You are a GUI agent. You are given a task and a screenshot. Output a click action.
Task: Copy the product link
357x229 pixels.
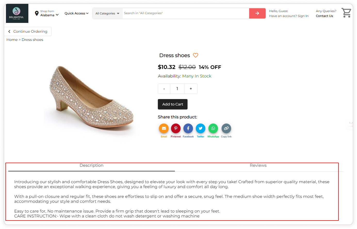(226, 128)
